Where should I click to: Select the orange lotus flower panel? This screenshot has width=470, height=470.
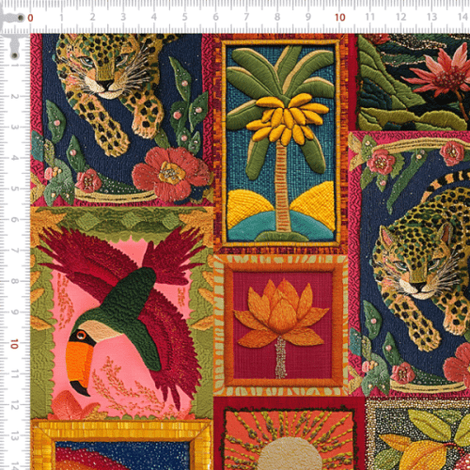281,325
